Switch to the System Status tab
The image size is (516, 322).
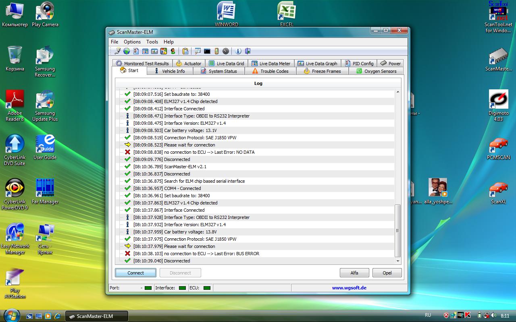(219, 71)
